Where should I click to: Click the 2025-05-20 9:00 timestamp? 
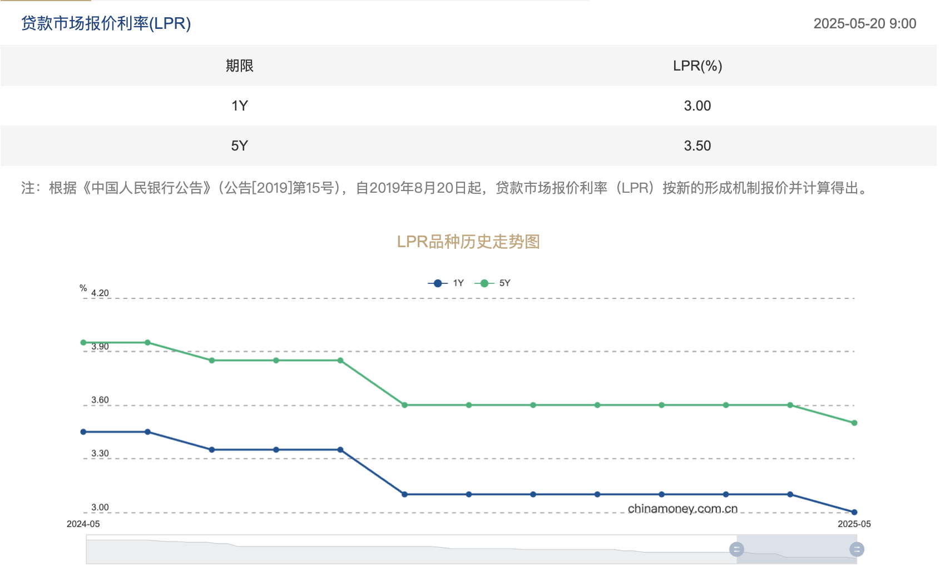coord(865,23)
